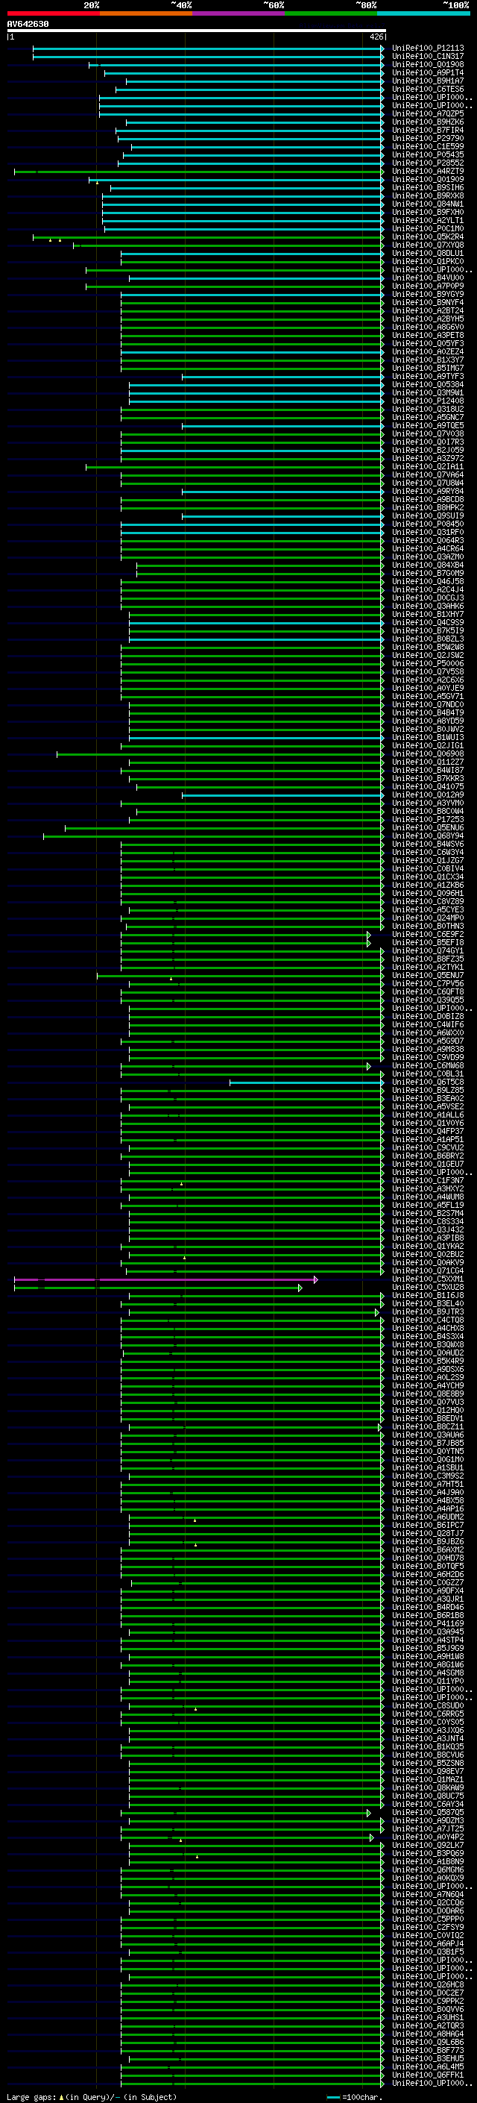The width and height of the screenshot is (477, 2103).
Task: Click label UniRef100_B1WUI3
Action: pos(428,738)
